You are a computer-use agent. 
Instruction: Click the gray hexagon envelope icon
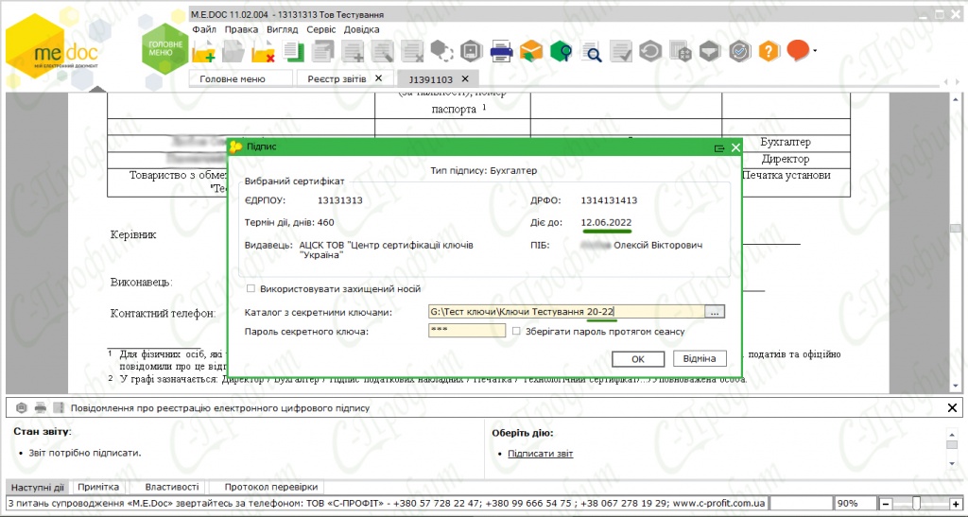click(x=709, y=51)
